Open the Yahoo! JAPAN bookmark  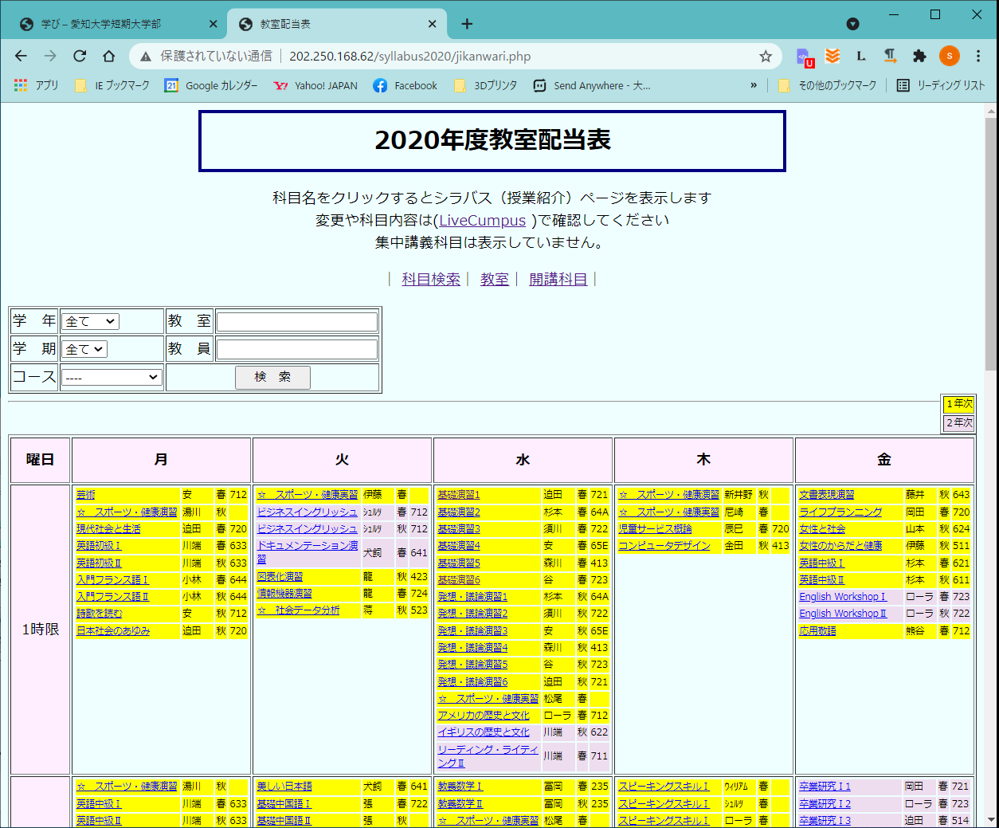tap(315, 85)
